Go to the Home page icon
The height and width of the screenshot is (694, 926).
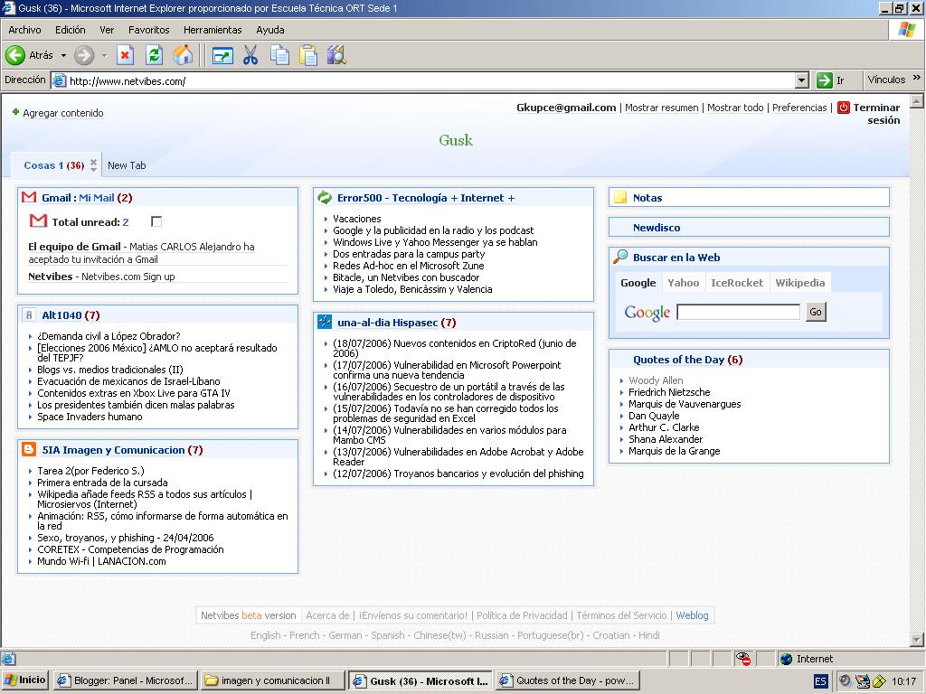pos(183,55)
